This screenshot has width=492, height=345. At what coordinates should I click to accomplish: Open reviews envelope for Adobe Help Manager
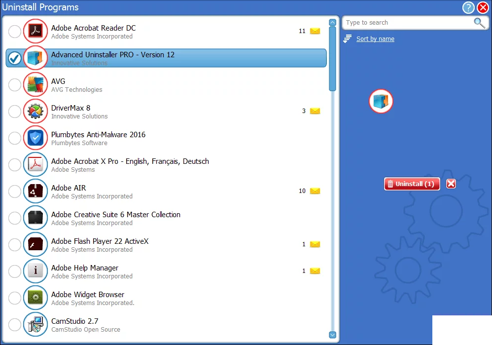point(315,271)
